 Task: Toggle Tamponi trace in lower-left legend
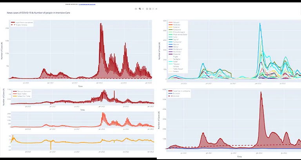pos(22,91)
